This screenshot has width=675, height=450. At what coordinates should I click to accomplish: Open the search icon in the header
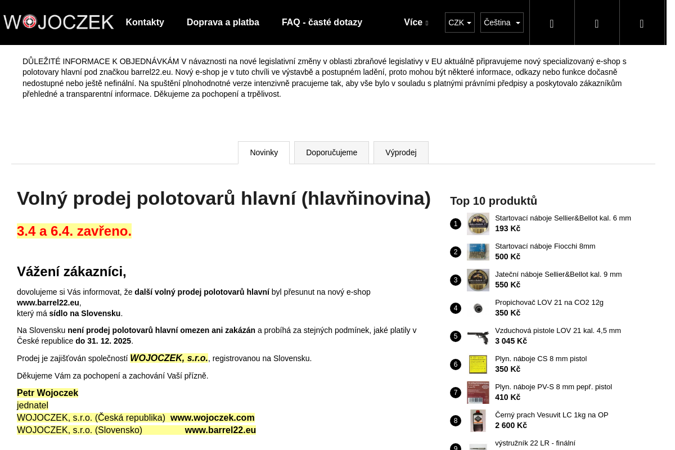(552, 23)
